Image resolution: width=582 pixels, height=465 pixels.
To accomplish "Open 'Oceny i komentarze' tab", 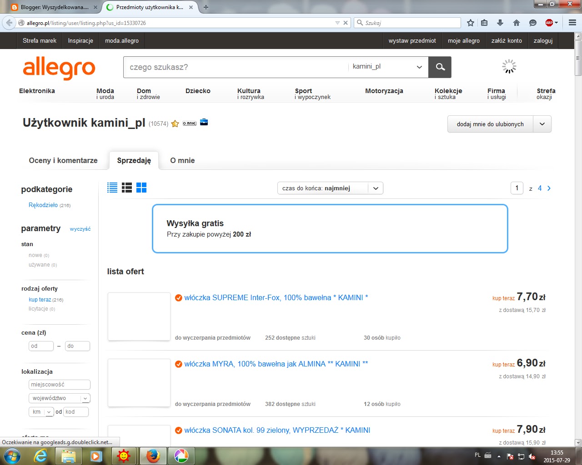I will 63,160.
